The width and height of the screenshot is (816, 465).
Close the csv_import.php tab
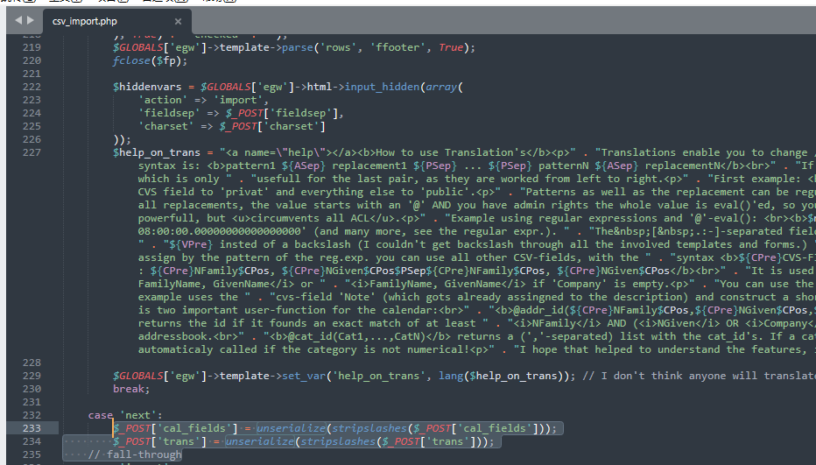(178, 21)
